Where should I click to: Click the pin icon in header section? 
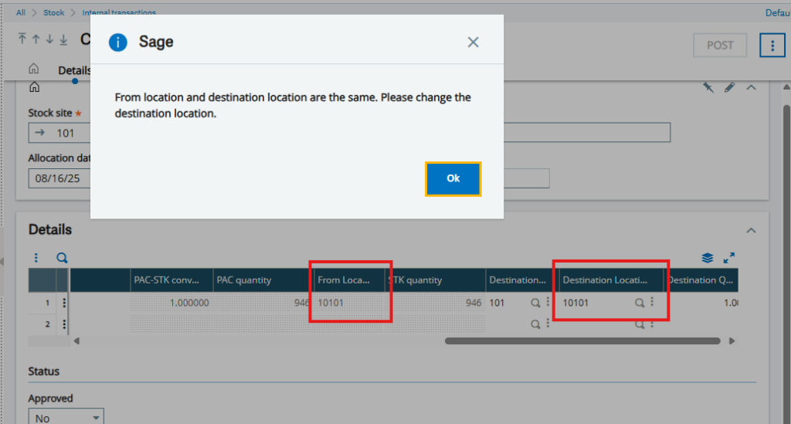pos(708,87)
